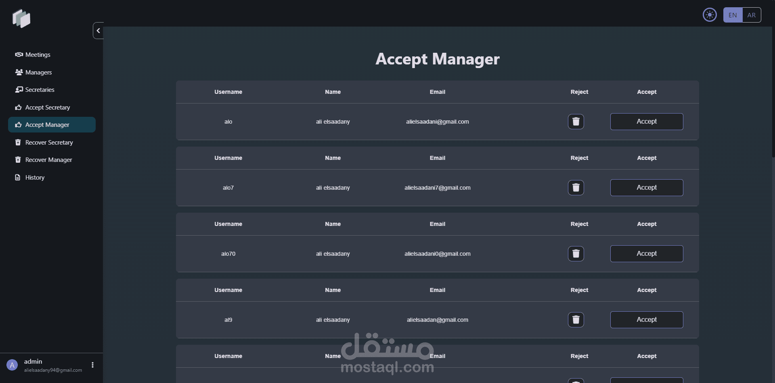The height and width of the screenshot is (383, 775).
Task: Click the admin username text
Action: pyautogui.click(x=33, y=362)
